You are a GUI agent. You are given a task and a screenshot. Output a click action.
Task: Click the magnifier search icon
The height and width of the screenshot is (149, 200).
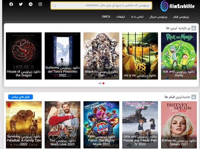[x=54, y=6]
